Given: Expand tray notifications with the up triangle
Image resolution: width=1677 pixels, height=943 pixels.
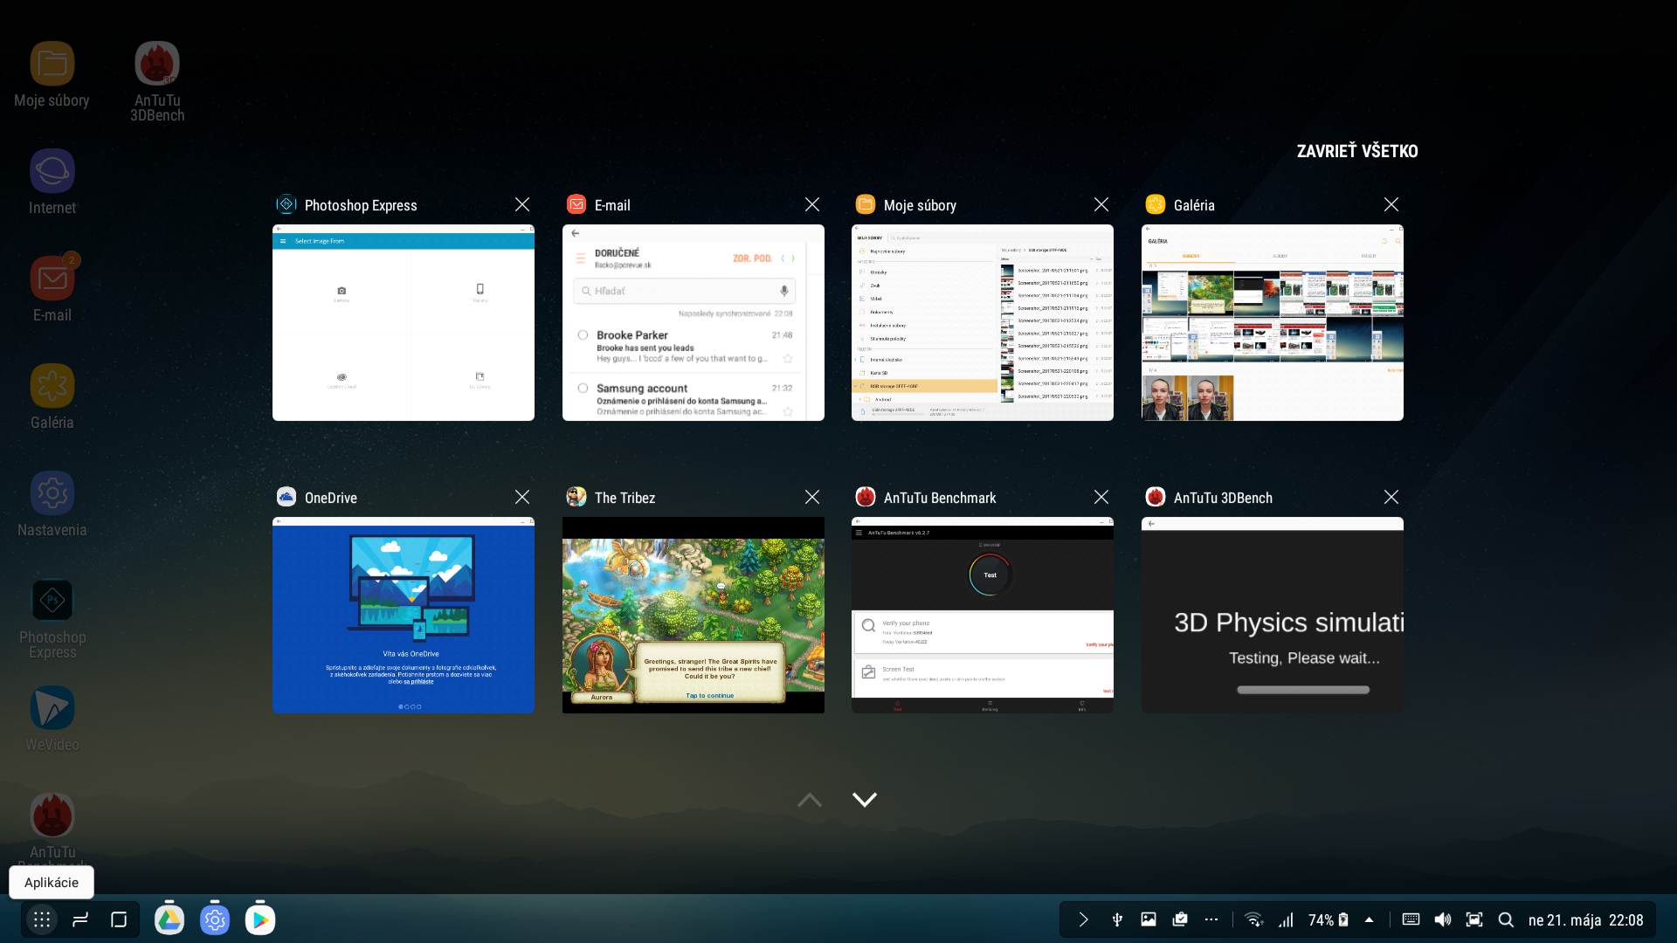Looking at the screenshot, I should click(1369, 919).
